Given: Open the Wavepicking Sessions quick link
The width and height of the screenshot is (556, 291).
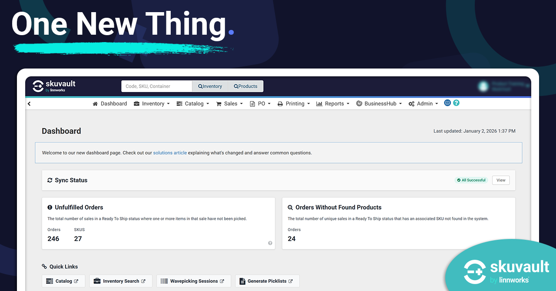Looking at the screenshot, I should click(x=192, y=281).
